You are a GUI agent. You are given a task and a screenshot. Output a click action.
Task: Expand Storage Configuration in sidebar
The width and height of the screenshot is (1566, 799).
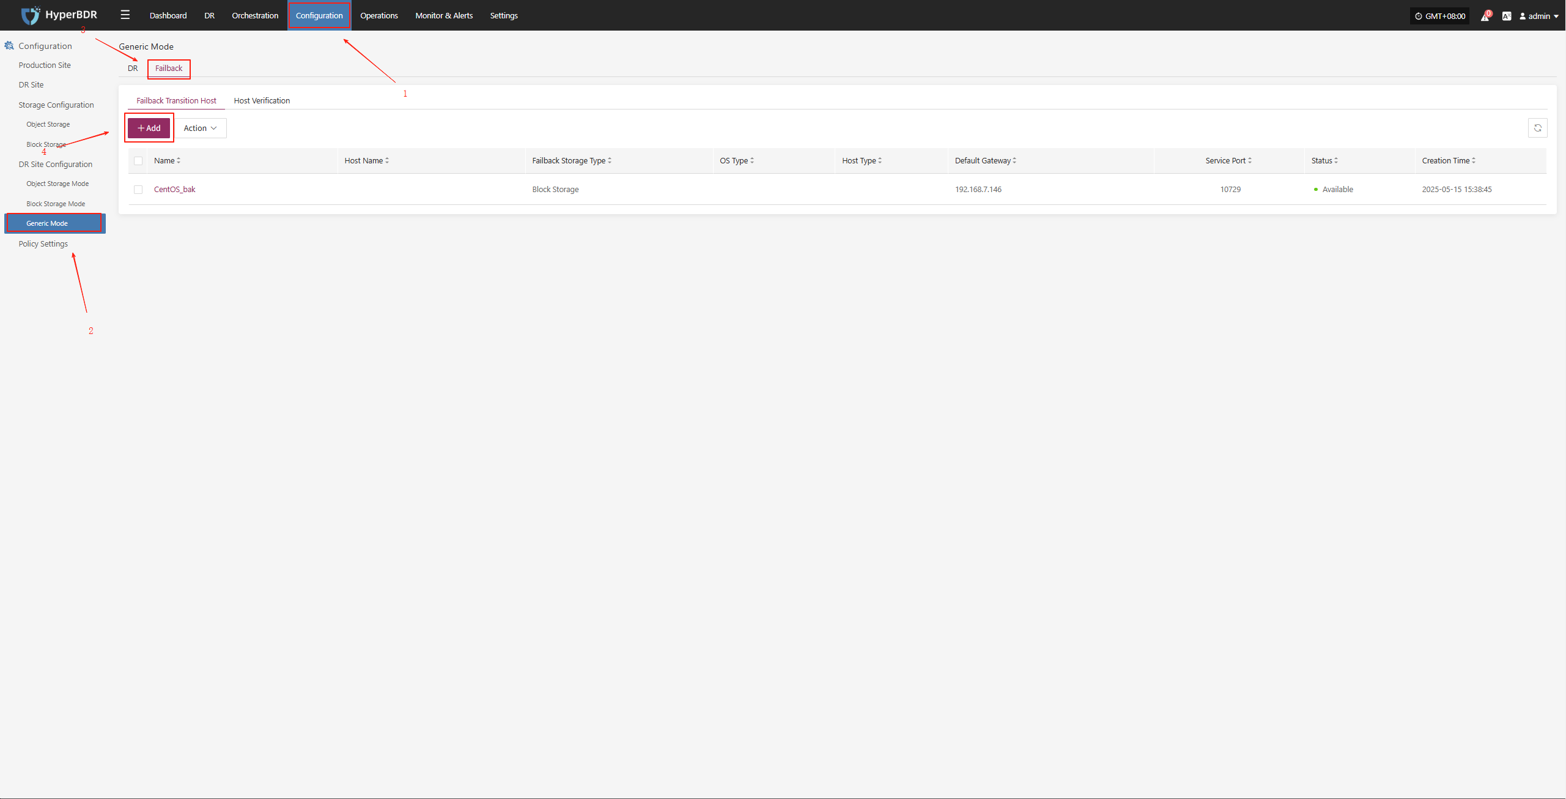tap(56, 105)
